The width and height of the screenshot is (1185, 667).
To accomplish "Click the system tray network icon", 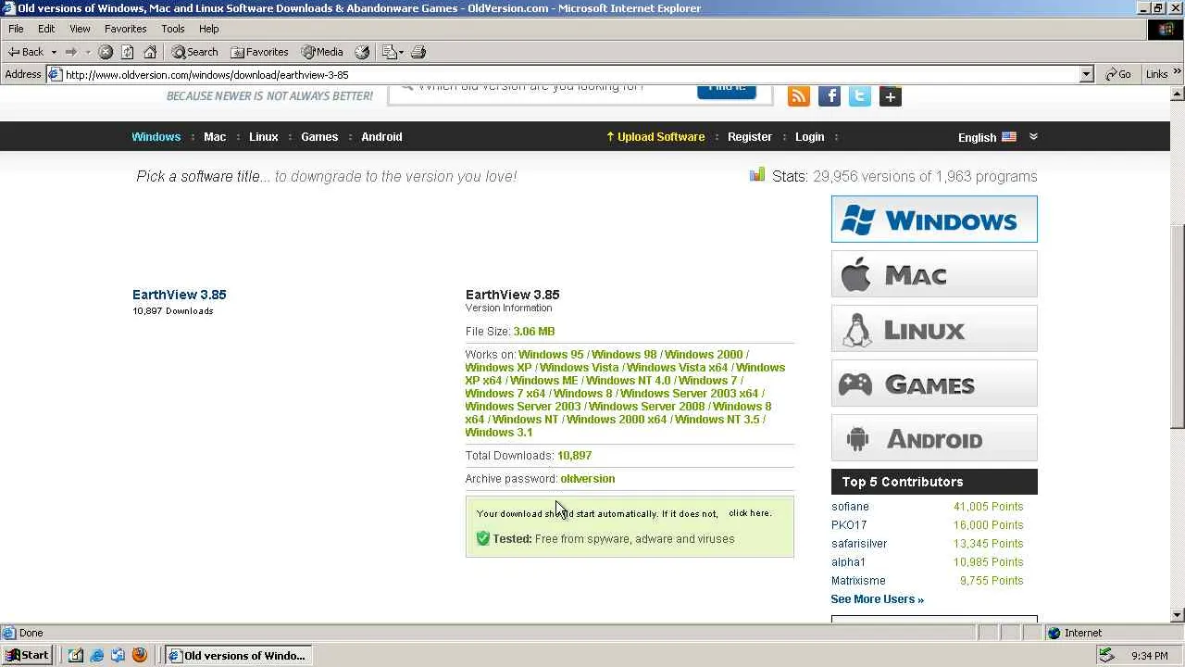I will click(1105, 655).
